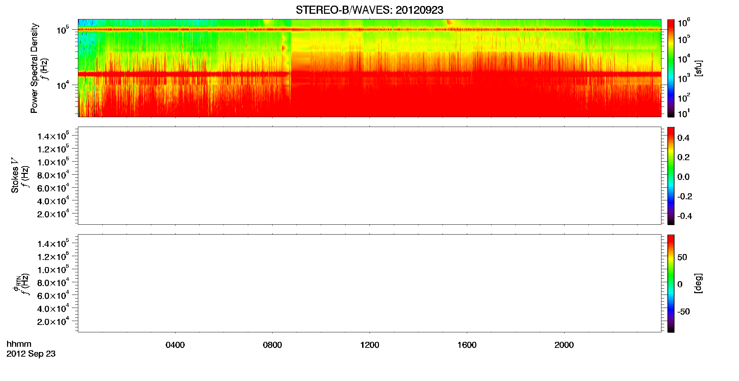739x381 pixels.
Task: Click the empty Stokes V plot panel
Action: tap(369, 176)
